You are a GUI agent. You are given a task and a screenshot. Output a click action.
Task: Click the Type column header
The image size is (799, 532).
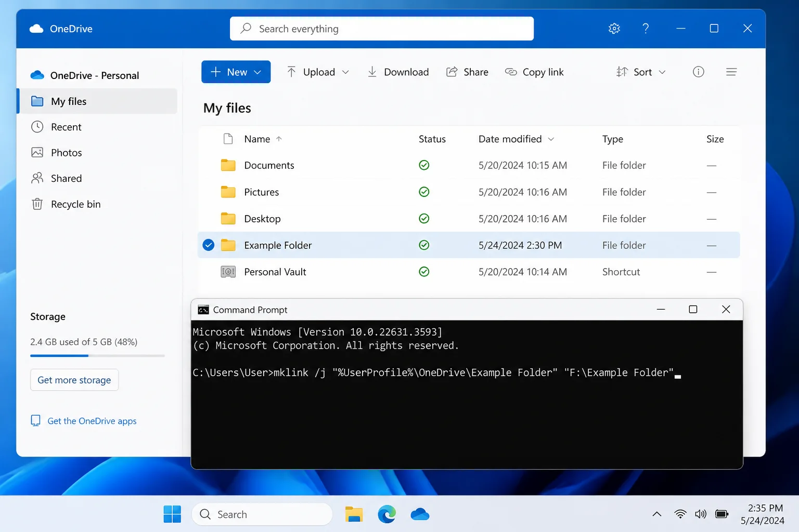pos(613,139)
